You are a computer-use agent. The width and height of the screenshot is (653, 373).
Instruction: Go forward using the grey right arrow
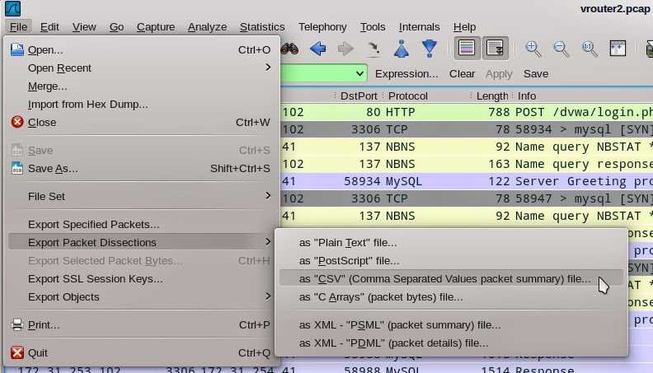(x=345, y=49)
